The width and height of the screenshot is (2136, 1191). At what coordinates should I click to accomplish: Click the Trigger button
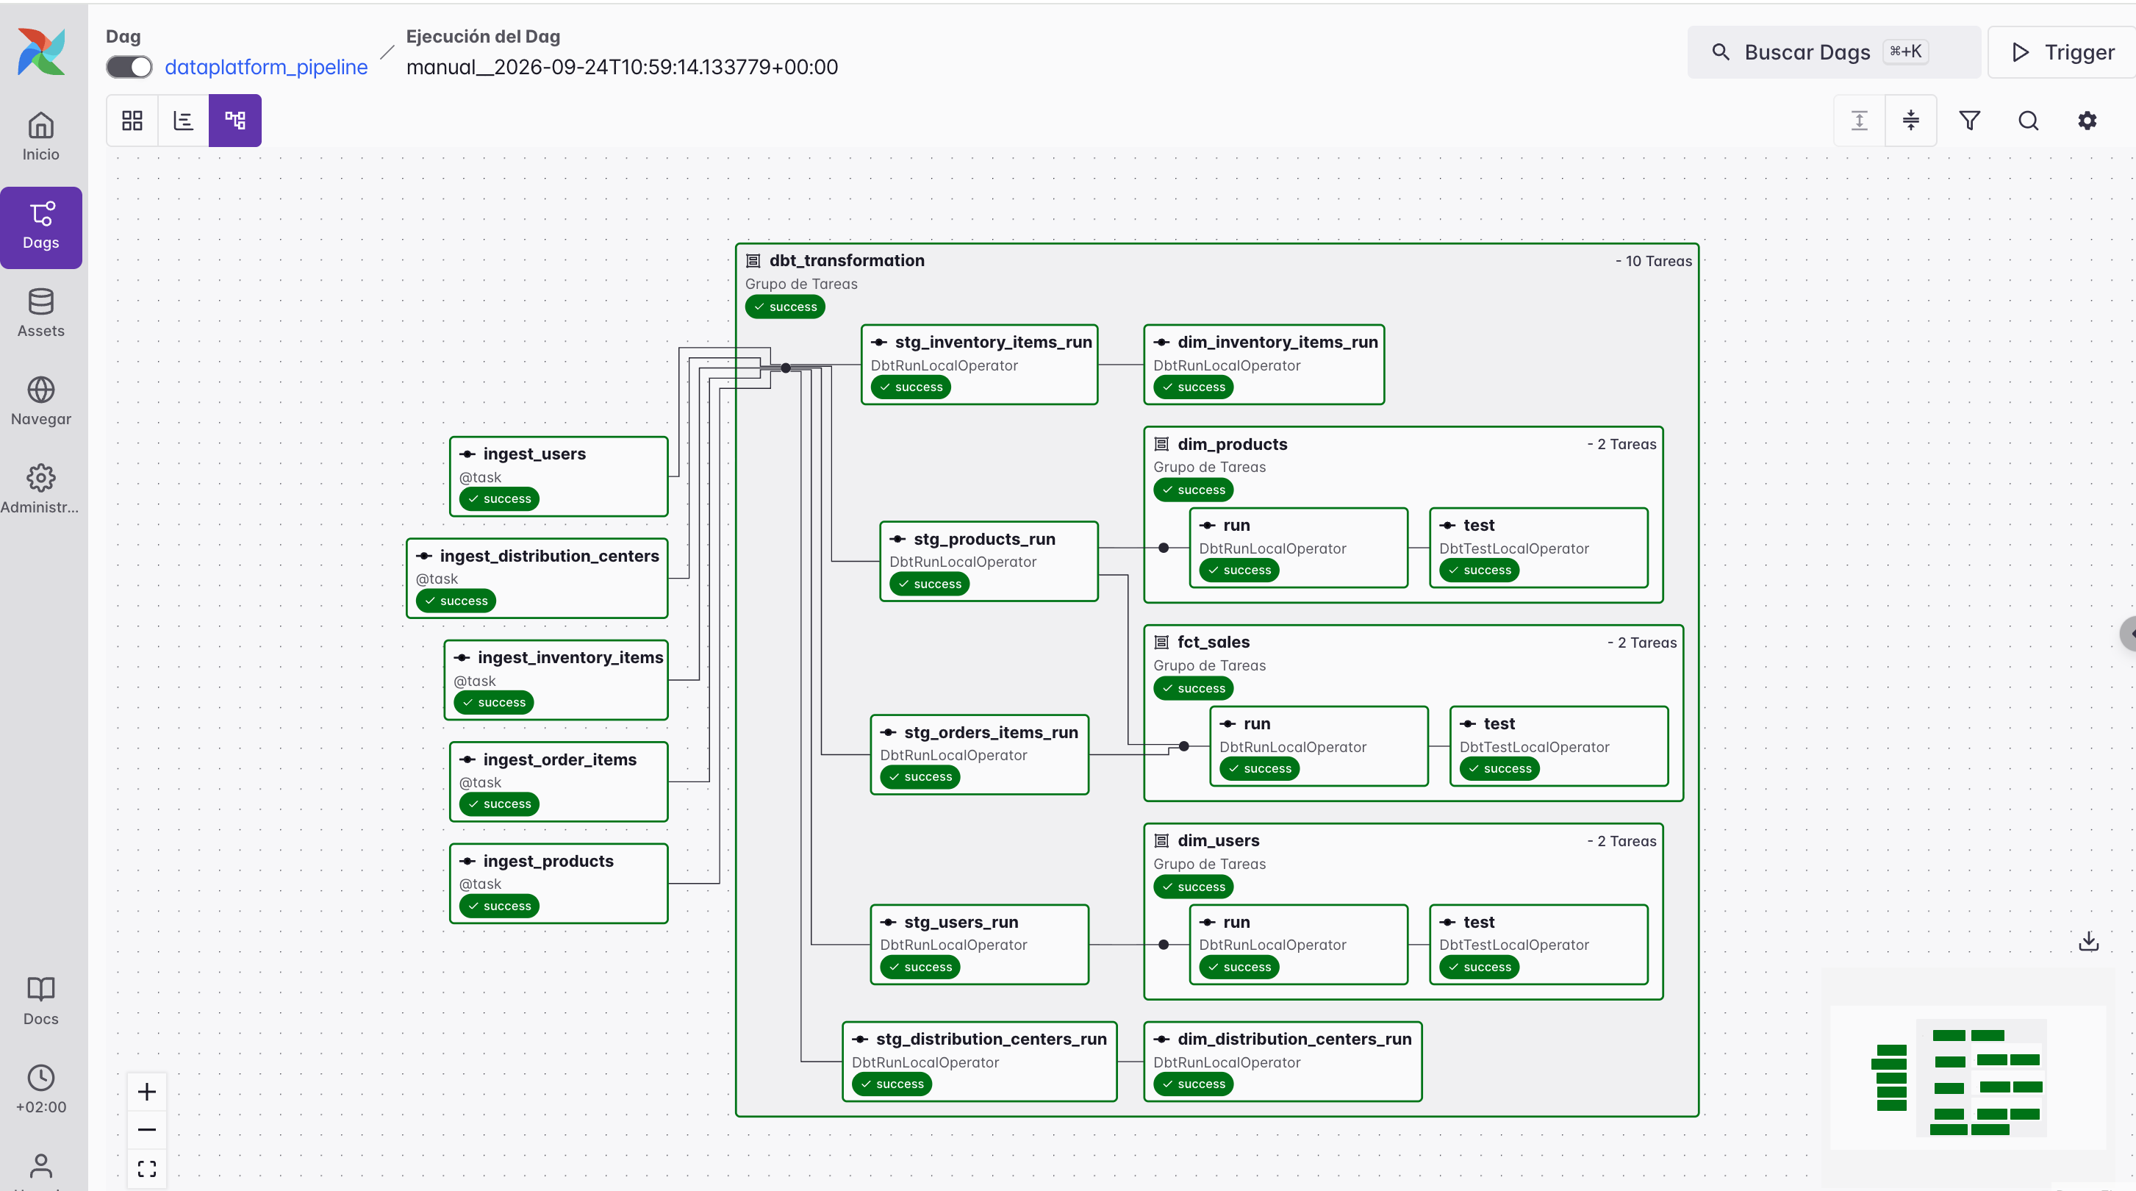2062,52
